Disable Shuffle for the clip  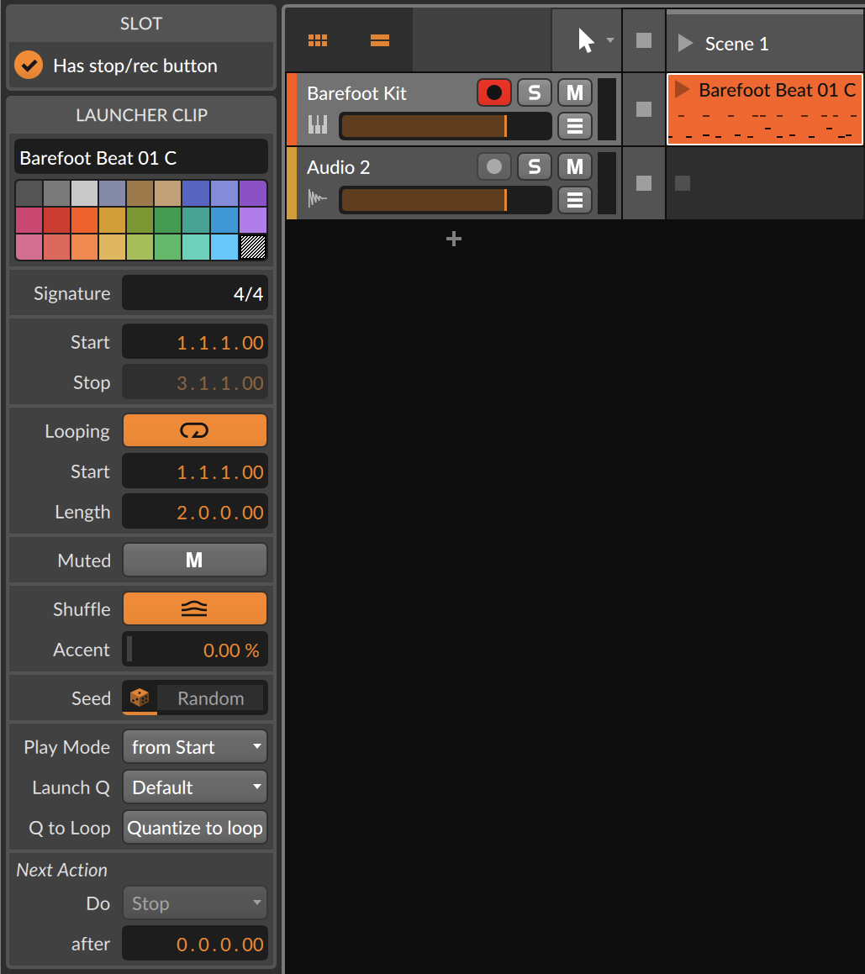click(194, 608)
